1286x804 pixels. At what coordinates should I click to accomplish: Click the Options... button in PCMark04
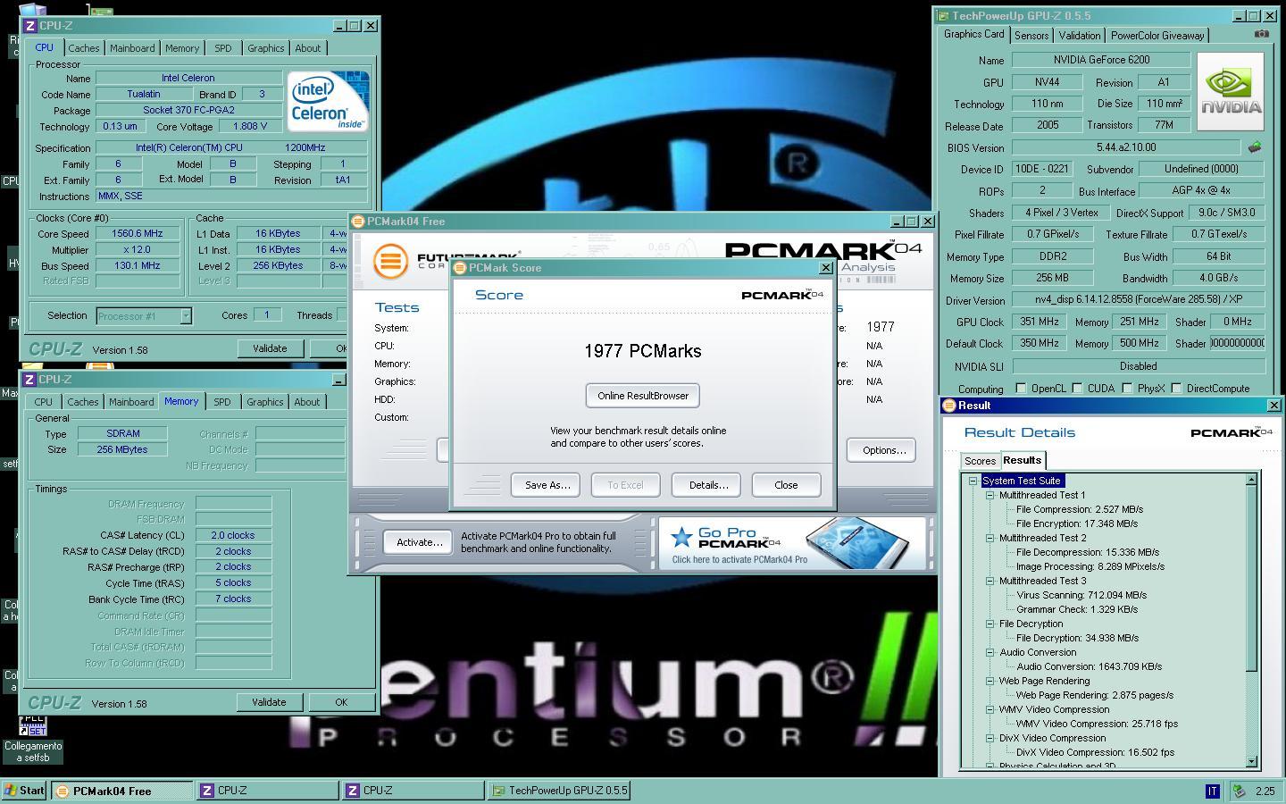[883, 450]
